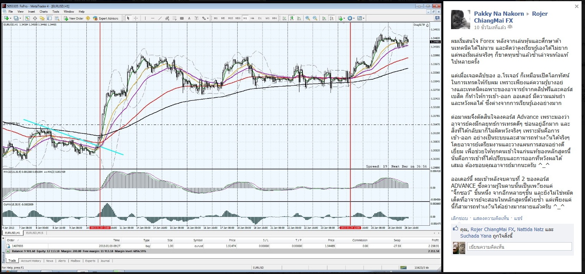Image resolution: width=585 pixels, height=274 pixels.
Task: Select the Fibonacci retracement tool
Action: (174, 18)
